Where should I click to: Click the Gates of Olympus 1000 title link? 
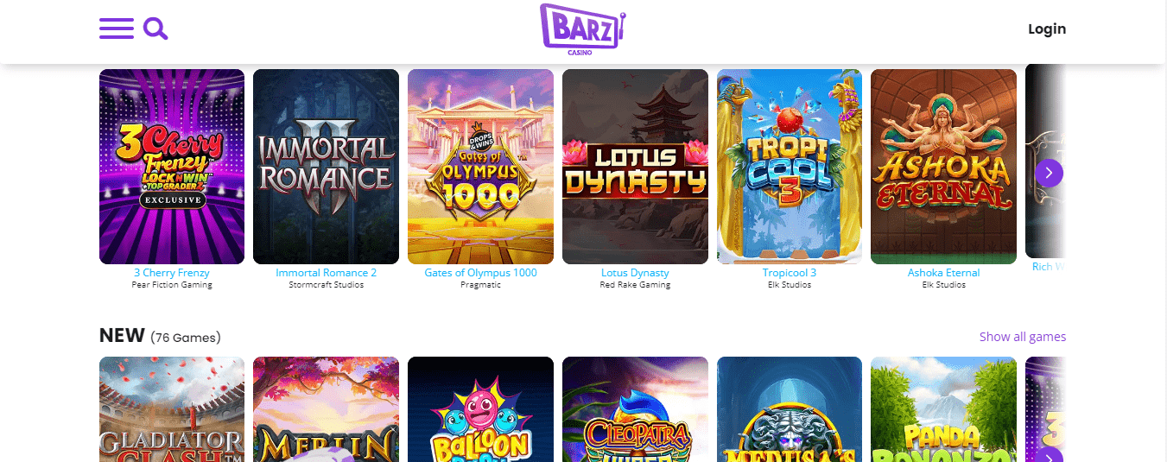point(480,273)
